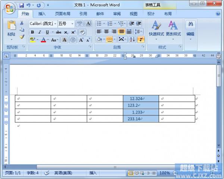Save the document from quick access toolbar
The width and height of the screenshot is (224, 179).
tap(22, 6)
